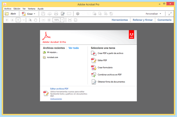
Task: Open the preferences gear icon
Action: (78, 14)
